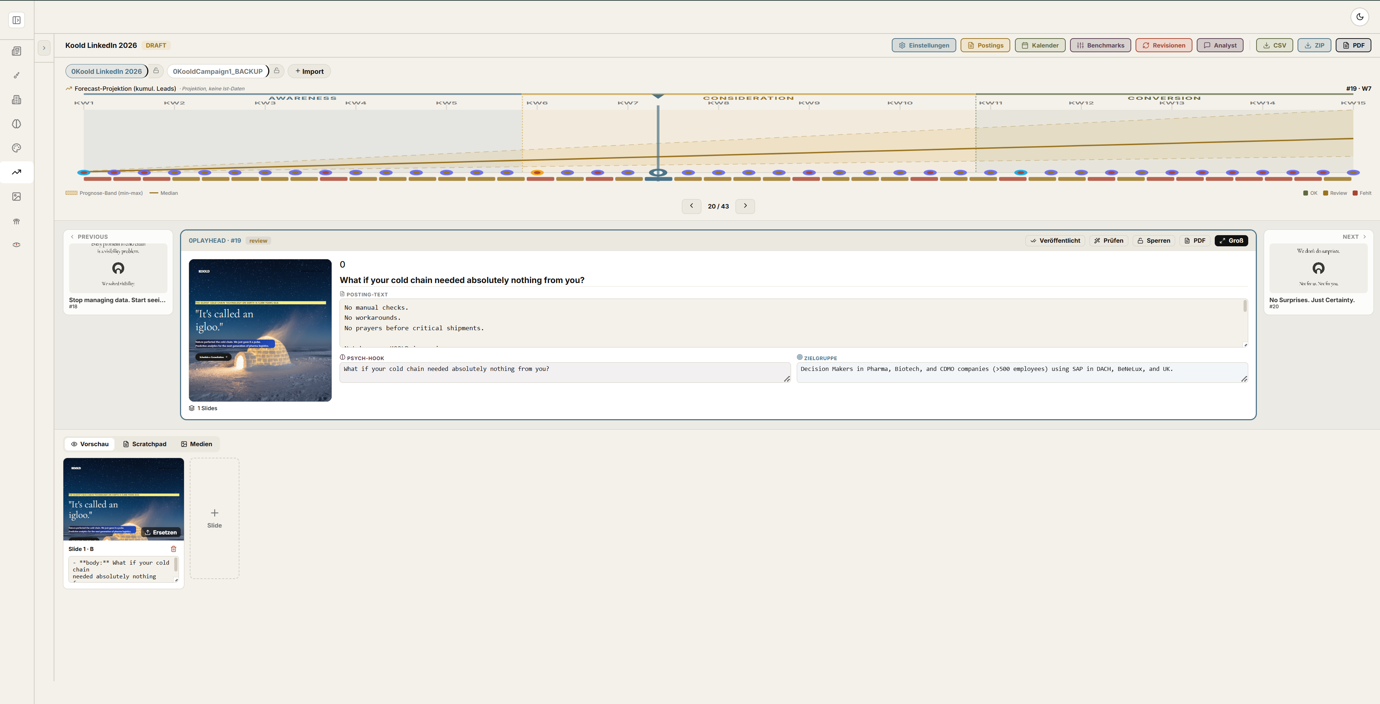Open the PREVIOUS post card #18

tap(118, 272)
